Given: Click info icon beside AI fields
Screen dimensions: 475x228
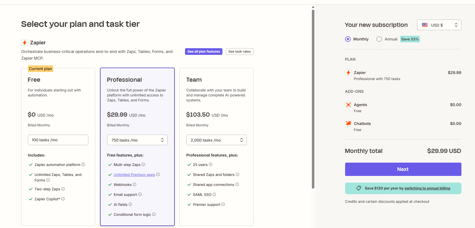Looking at the screenshot, I should (130, 204).
